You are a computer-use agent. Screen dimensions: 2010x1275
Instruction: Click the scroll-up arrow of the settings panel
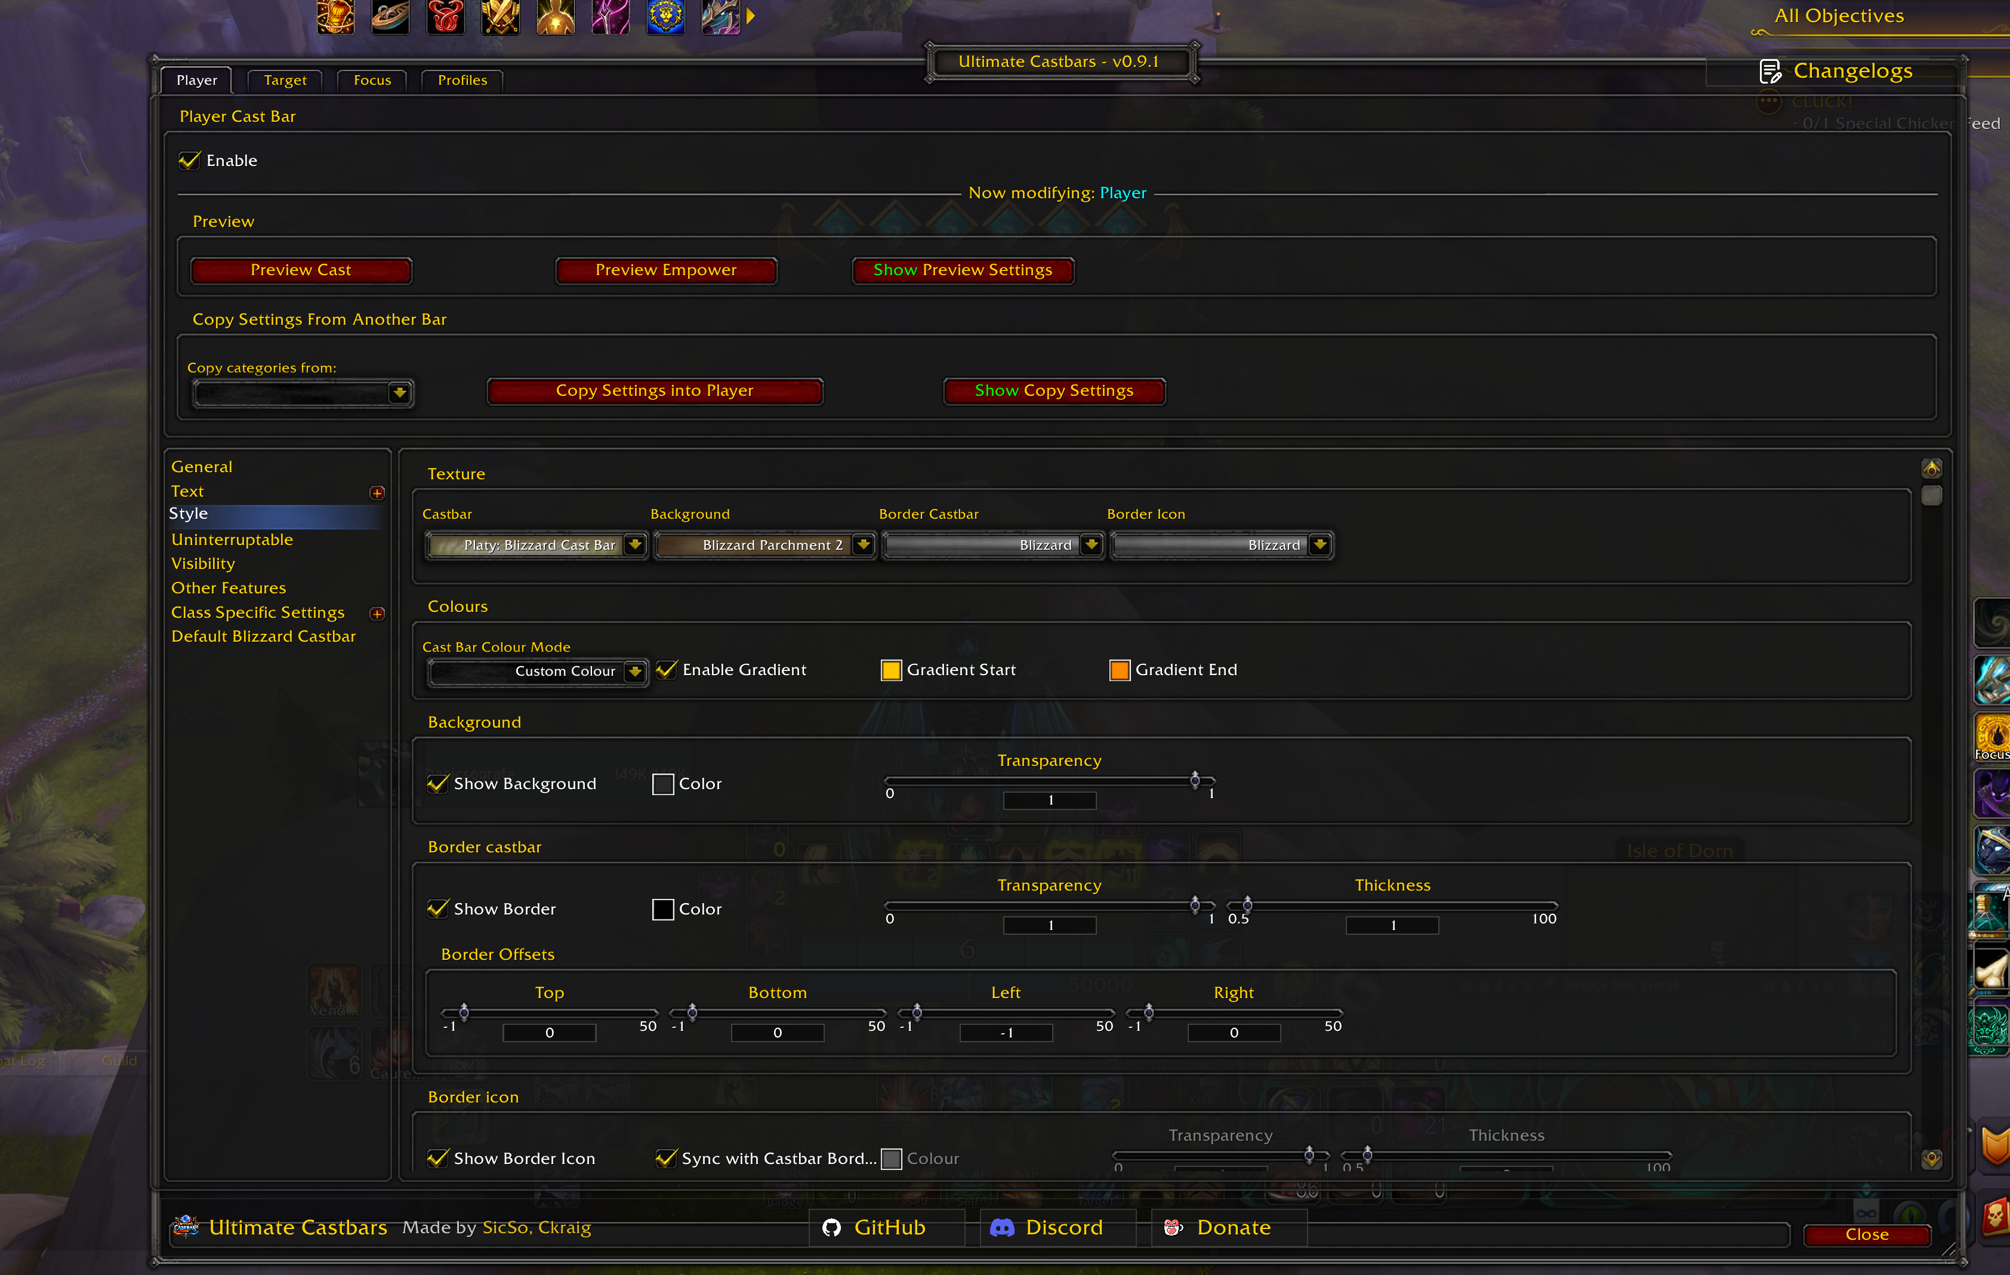[x=1932, y=467]
